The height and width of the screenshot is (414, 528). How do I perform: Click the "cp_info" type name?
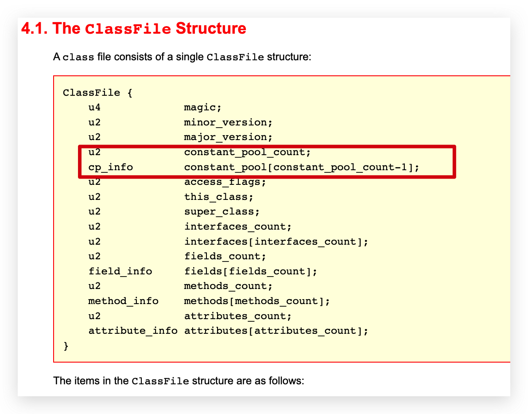click(x=110, y=167)
